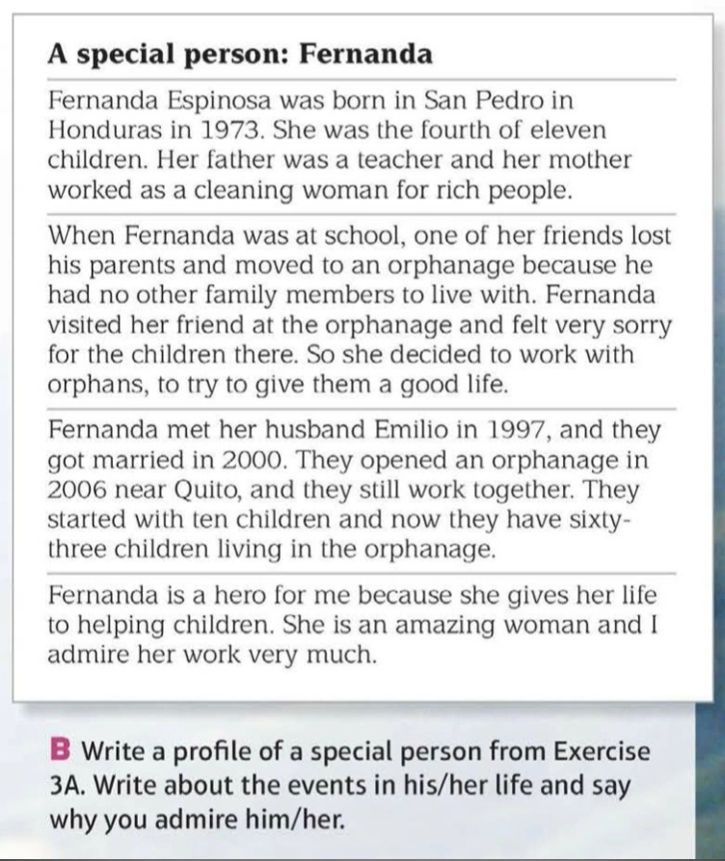Click the heading 'A special person: Fernanda'

click(x=240, y=54)
